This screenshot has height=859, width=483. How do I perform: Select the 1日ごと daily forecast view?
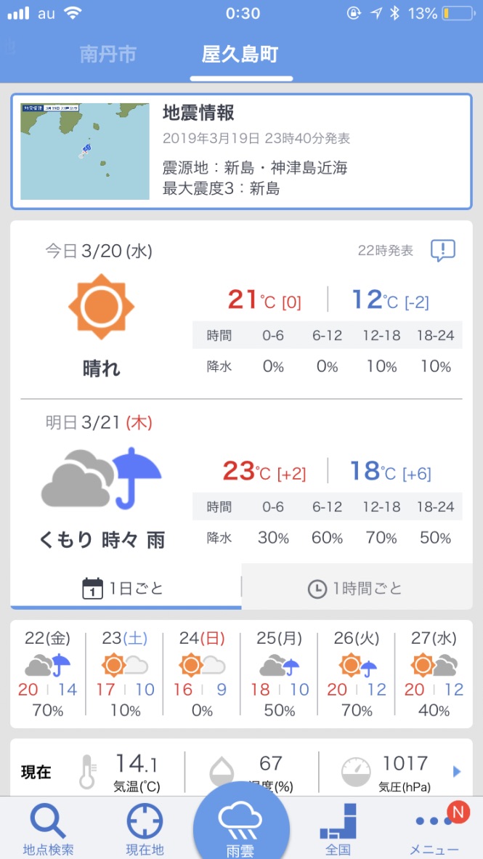coord(126,589)
